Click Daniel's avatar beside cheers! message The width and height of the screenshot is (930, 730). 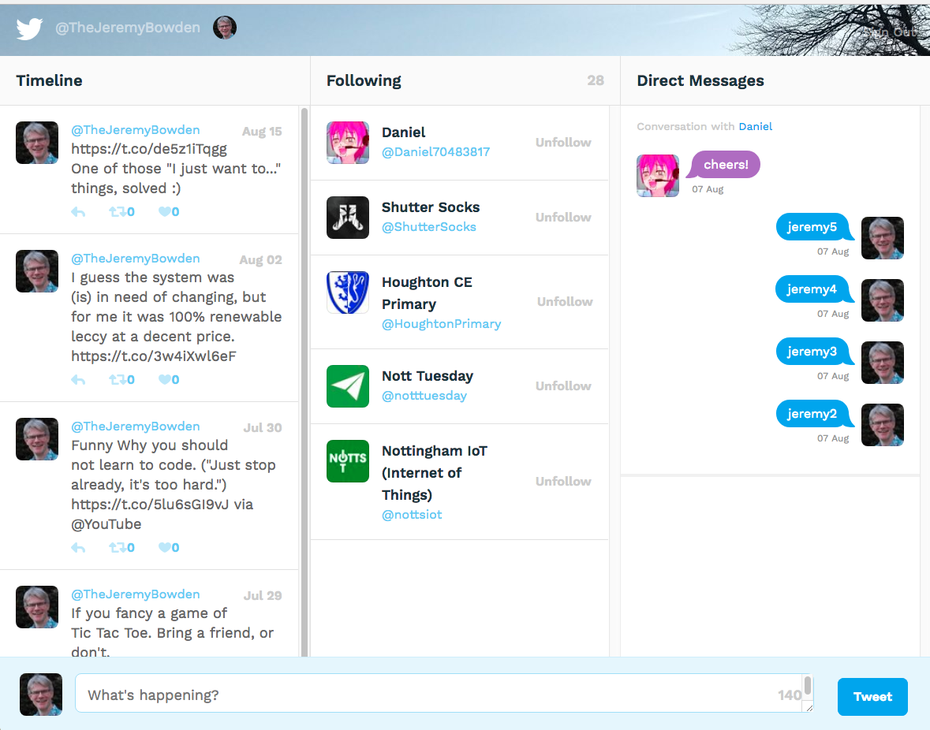coord(658,176)
